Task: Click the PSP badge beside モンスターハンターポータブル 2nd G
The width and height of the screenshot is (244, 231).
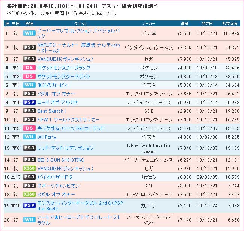Action: [29, 205]
